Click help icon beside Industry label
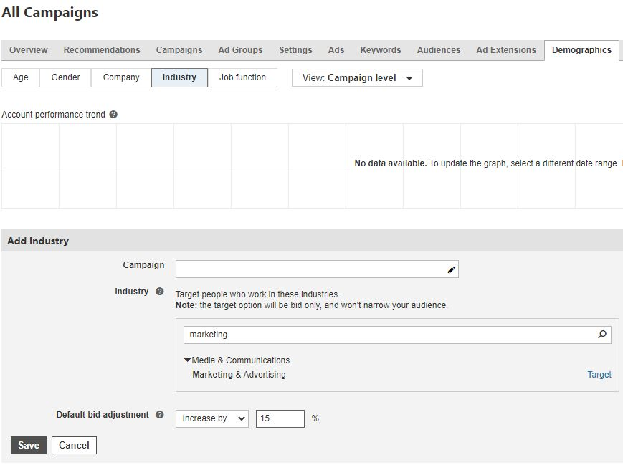Viewport: 623px width, 465px height. point(160,292)
